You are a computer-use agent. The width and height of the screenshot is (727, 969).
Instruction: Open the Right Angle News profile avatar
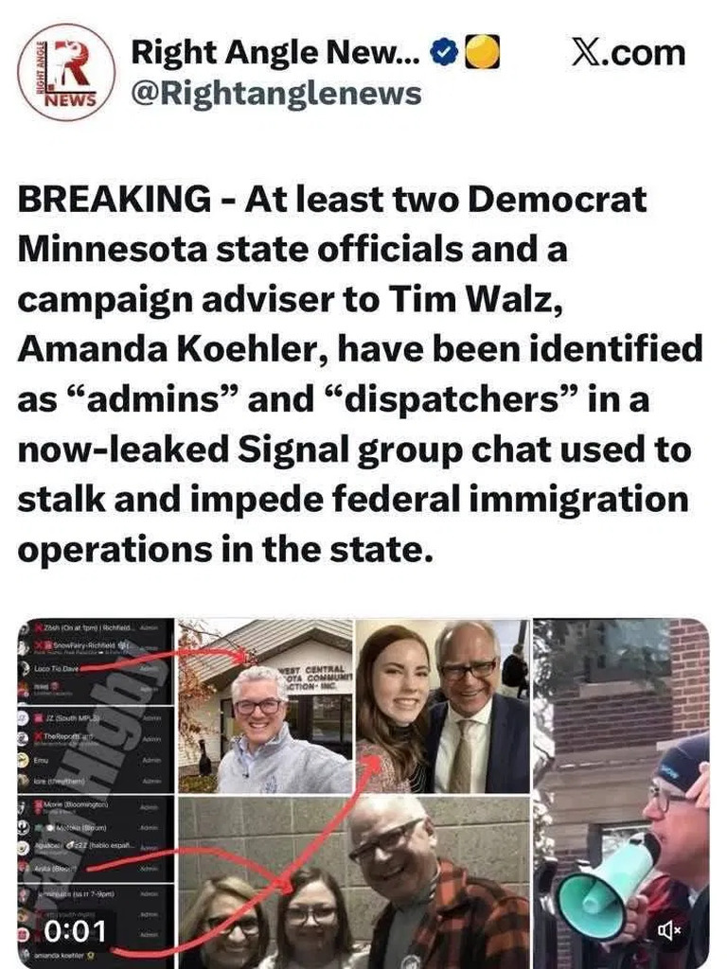point(66,72)
